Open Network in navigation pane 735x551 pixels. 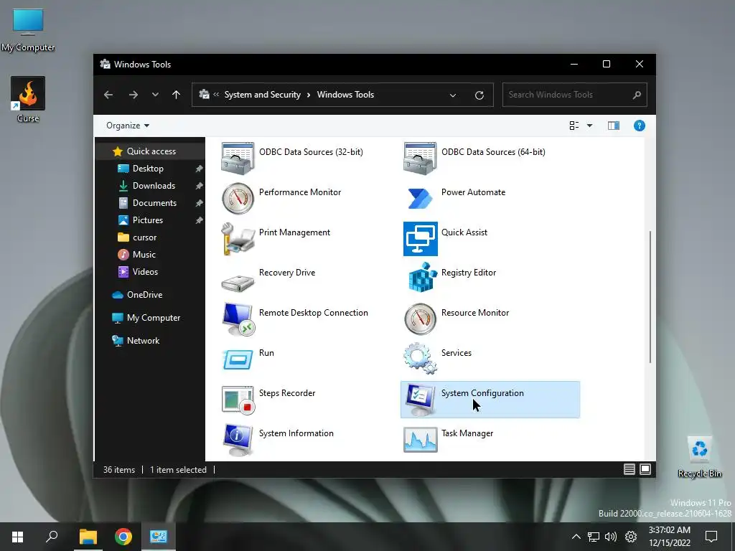click(151, 341)
